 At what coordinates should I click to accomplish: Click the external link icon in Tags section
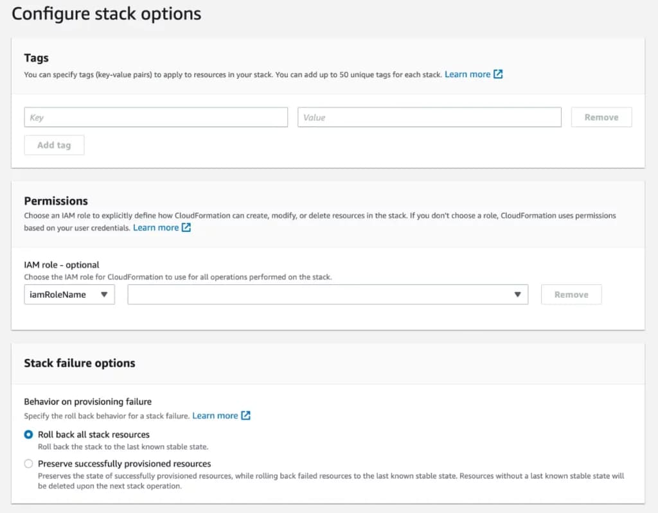[x=498, y=74]
